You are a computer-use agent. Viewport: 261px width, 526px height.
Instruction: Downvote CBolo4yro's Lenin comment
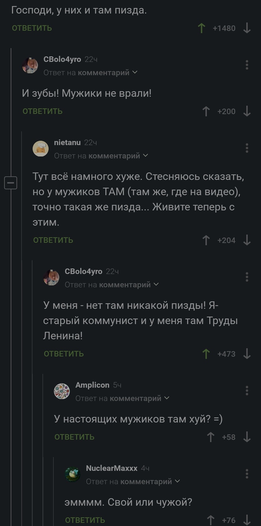point(246,354)
